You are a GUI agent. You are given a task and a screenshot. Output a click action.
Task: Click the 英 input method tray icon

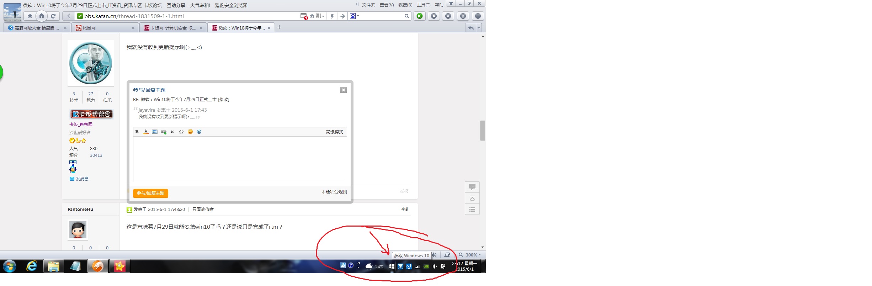(400, 266)
